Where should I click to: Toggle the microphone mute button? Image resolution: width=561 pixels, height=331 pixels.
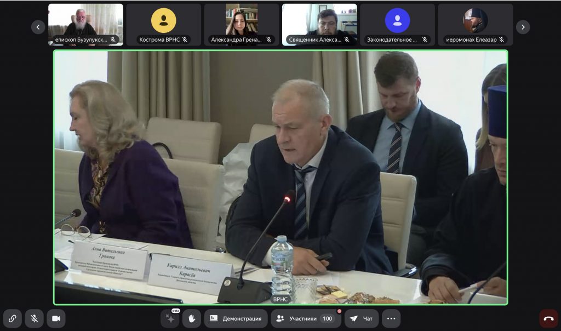tap(34, 318)
